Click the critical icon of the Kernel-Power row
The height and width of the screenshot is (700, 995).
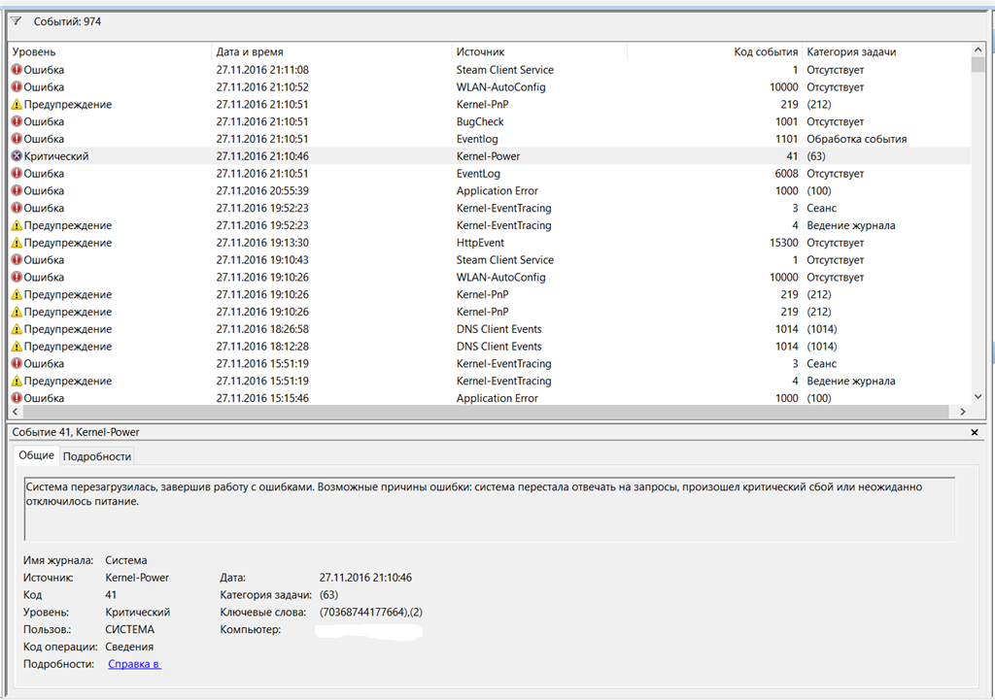click(x=17, y=156)
